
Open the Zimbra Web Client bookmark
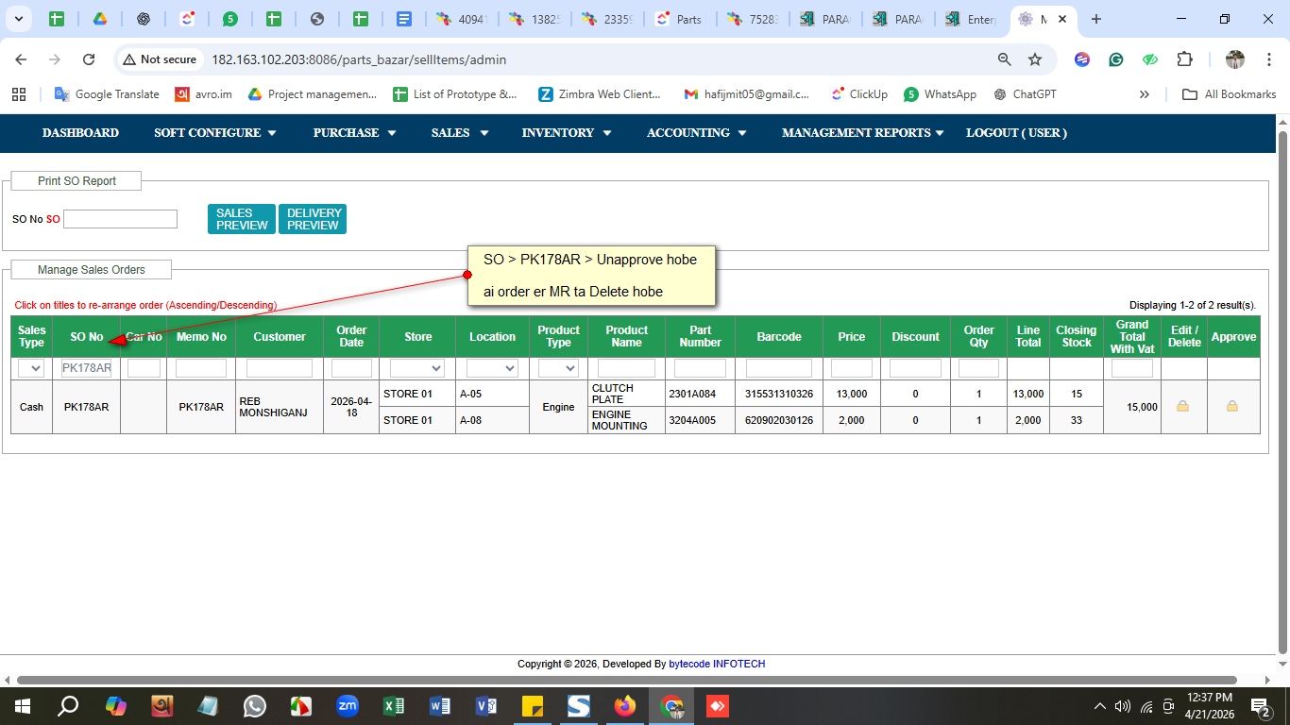[600, 94]
